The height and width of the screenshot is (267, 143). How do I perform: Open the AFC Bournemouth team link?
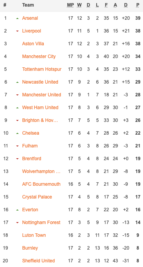41,184
